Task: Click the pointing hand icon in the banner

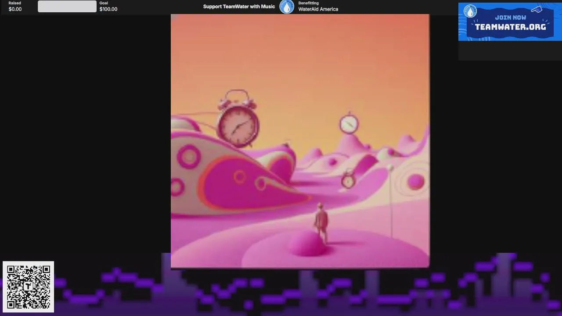Action: 537,9
